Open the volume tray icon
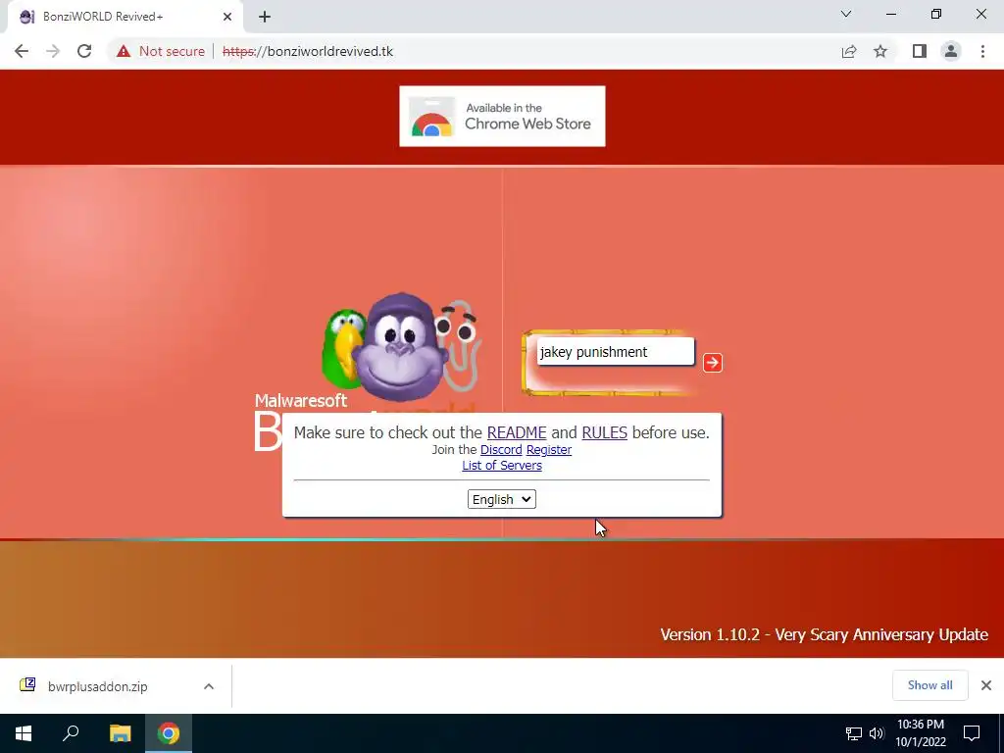 877,733
